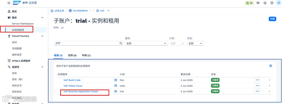This screenshot has height=104, width=282.
Task: Open the trial days remaining indicator showing 51
Action: [249, 3]
